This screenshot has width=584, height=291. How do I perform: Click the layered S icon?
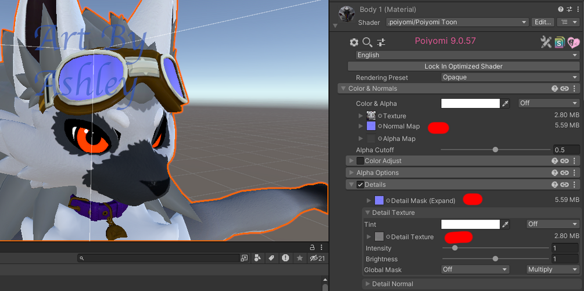click(560, 42)
